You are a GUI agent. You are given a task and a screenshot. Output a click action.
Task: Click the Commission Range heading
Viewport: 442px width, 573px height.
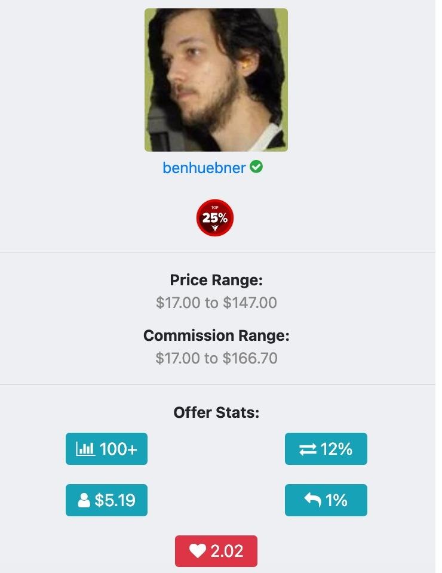[x=216, y=335]
